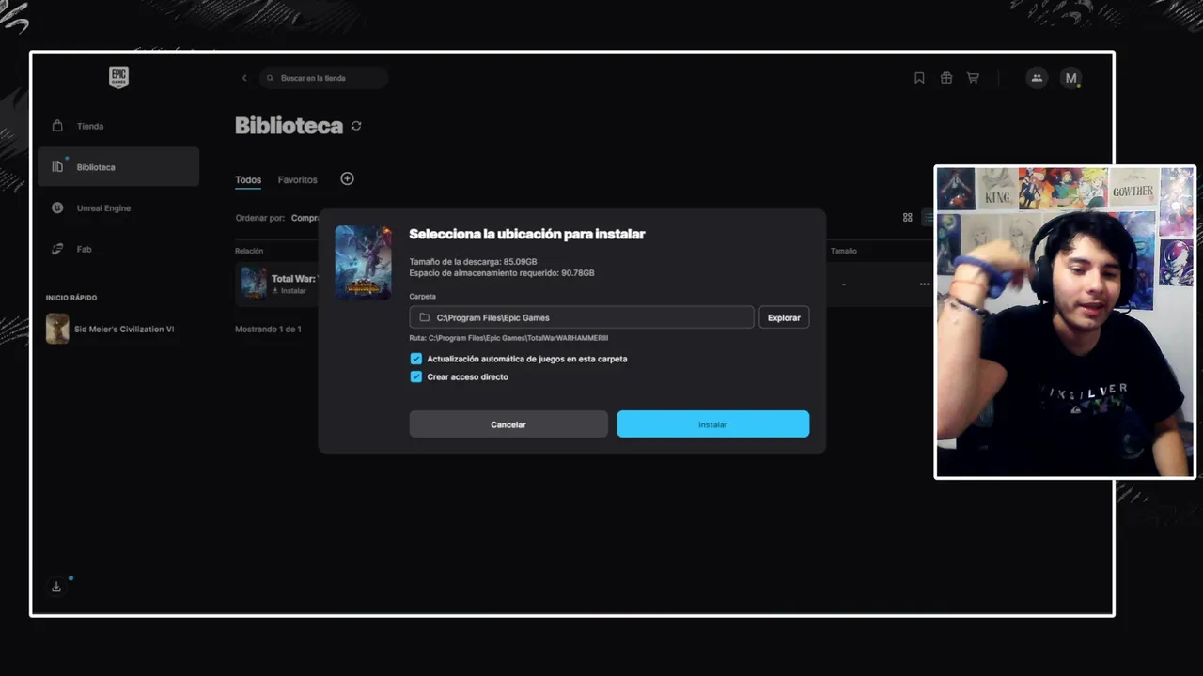Toggle Crear acceso directo checkbox

[x=416, y=376]
